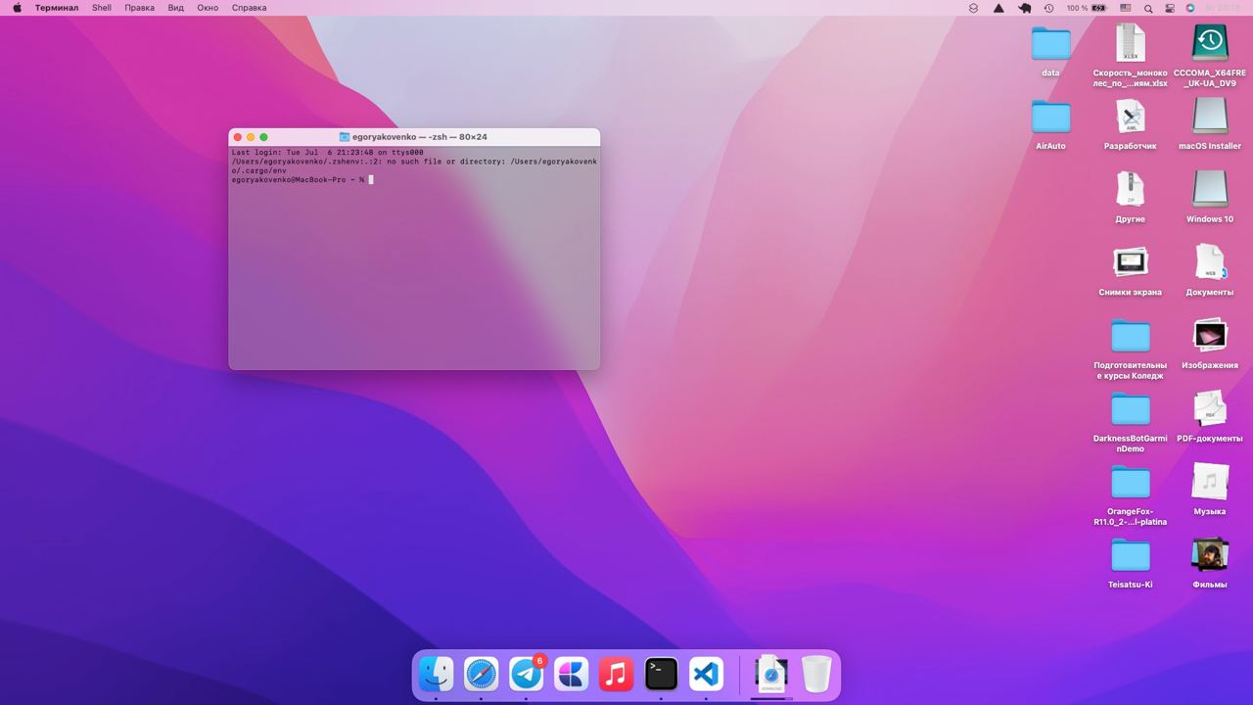Click the Terminal title folder proxy icon
The height and width of the screenshot is (705, 1253).
click(x=345, y=137)
